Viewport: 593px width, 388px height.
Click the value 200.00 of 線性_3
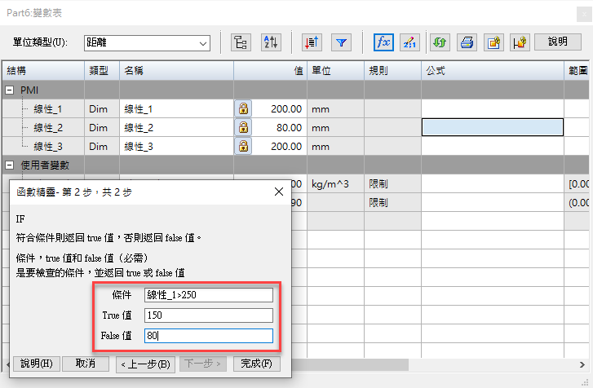pos(286,147)
